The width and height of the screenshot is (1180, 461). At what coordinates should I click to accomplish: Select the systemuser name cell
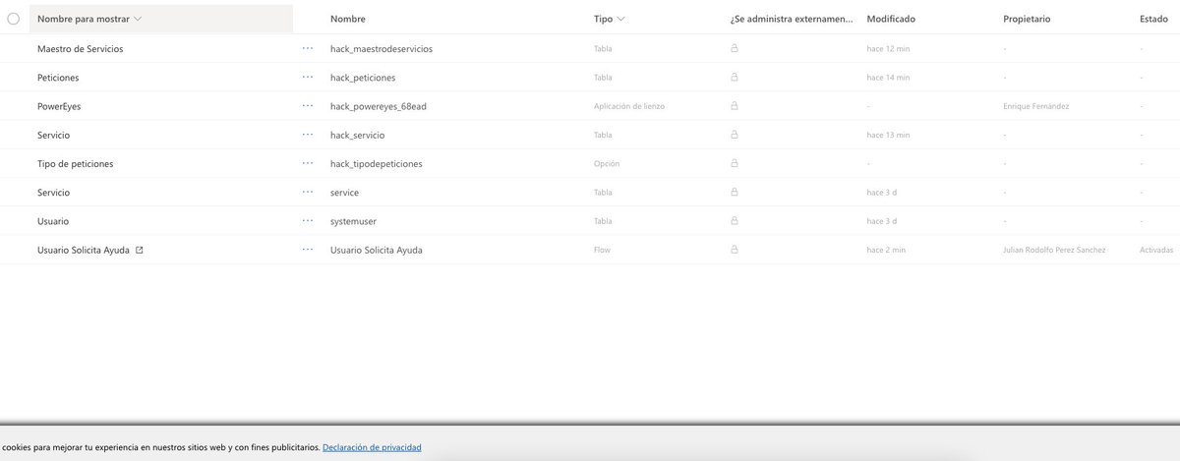tap(353, 221)
